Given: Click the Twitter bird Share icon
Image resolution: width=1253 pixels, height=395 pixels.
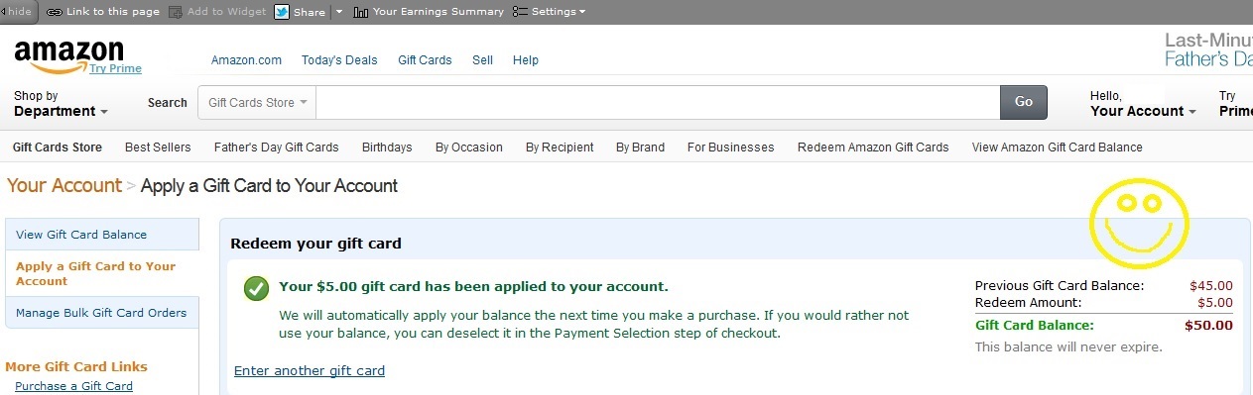Looking at the screenshot, I should (282, 12).
